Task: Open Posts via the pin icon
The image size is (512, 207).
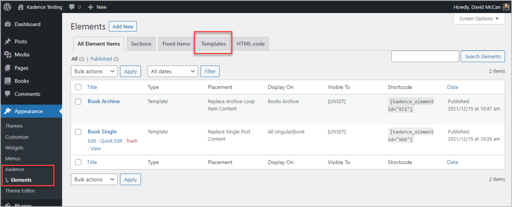Action: click(x=7, y=41)
